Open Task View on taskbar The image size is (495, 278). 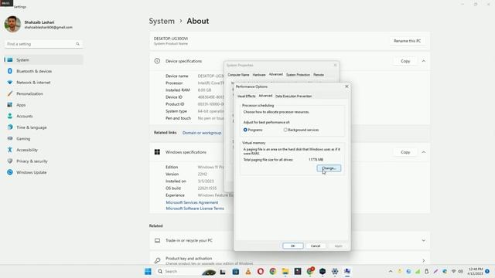[223, 271]
